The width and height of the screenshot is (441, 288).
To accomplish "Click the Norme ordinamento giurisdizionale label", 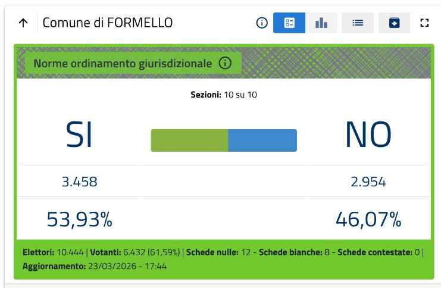I will tap(123, 63).
